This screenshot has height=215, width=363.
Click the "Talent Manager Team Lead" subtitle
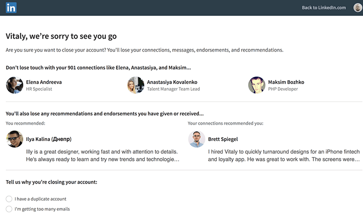173,89
